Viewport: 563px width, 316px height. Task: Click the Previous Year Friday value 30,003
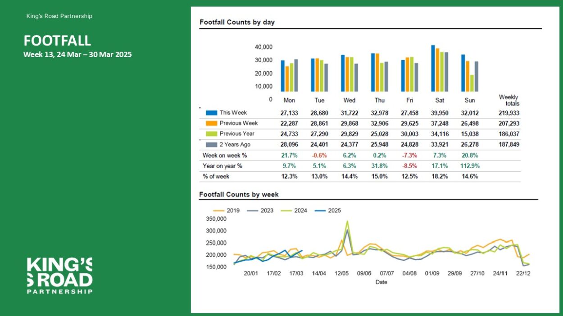409,134
